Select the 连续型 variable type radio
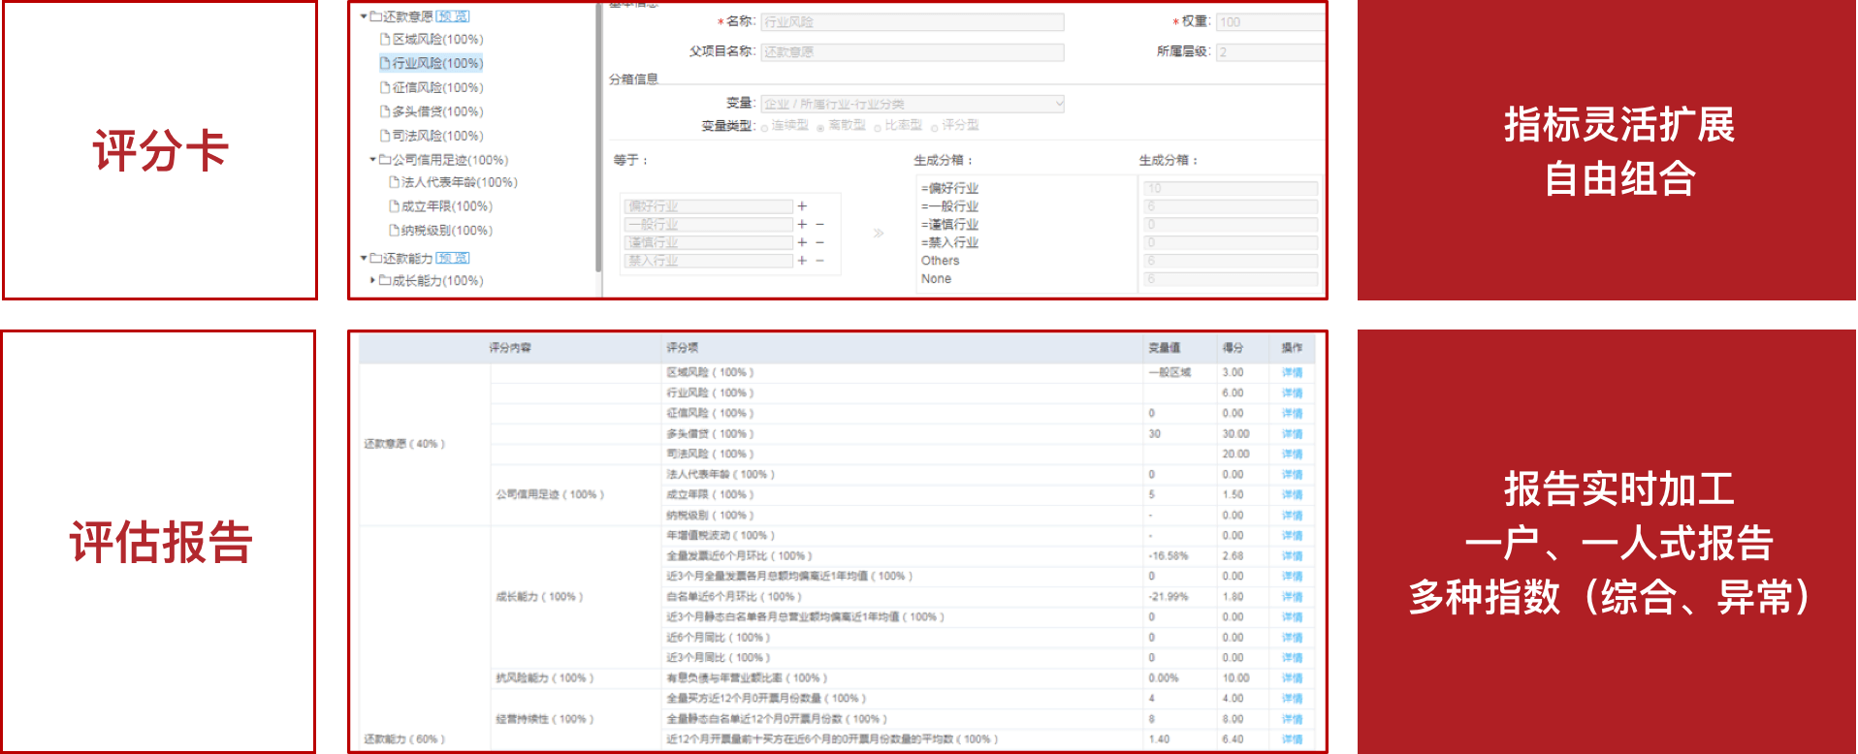1858x754 pixels. click(765, 127)
